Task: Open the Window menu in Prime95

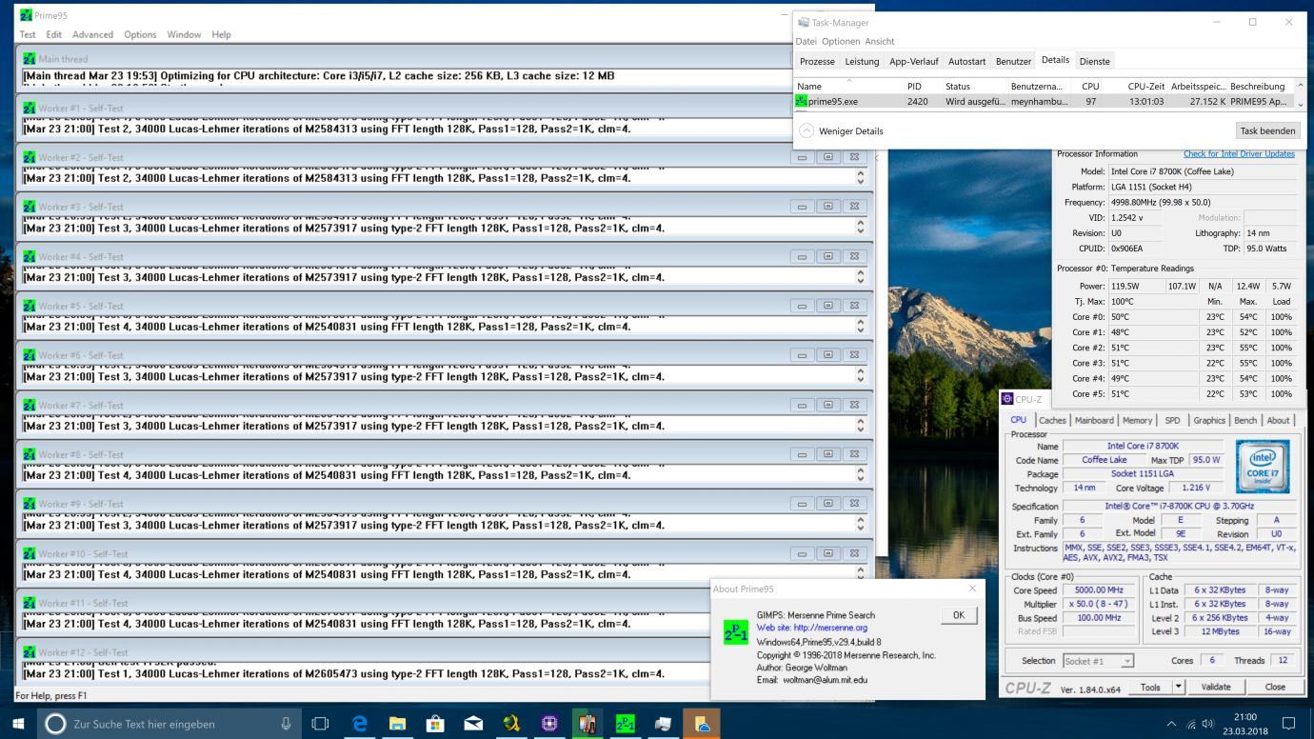Action: click(x=184, y=34)
